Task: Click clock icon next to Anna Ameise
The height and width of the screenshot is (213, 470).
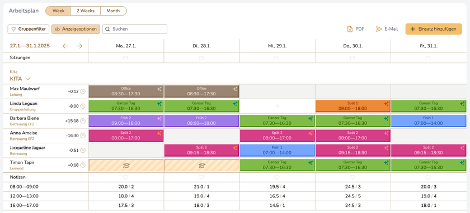Action: click(x=83, y=135)
